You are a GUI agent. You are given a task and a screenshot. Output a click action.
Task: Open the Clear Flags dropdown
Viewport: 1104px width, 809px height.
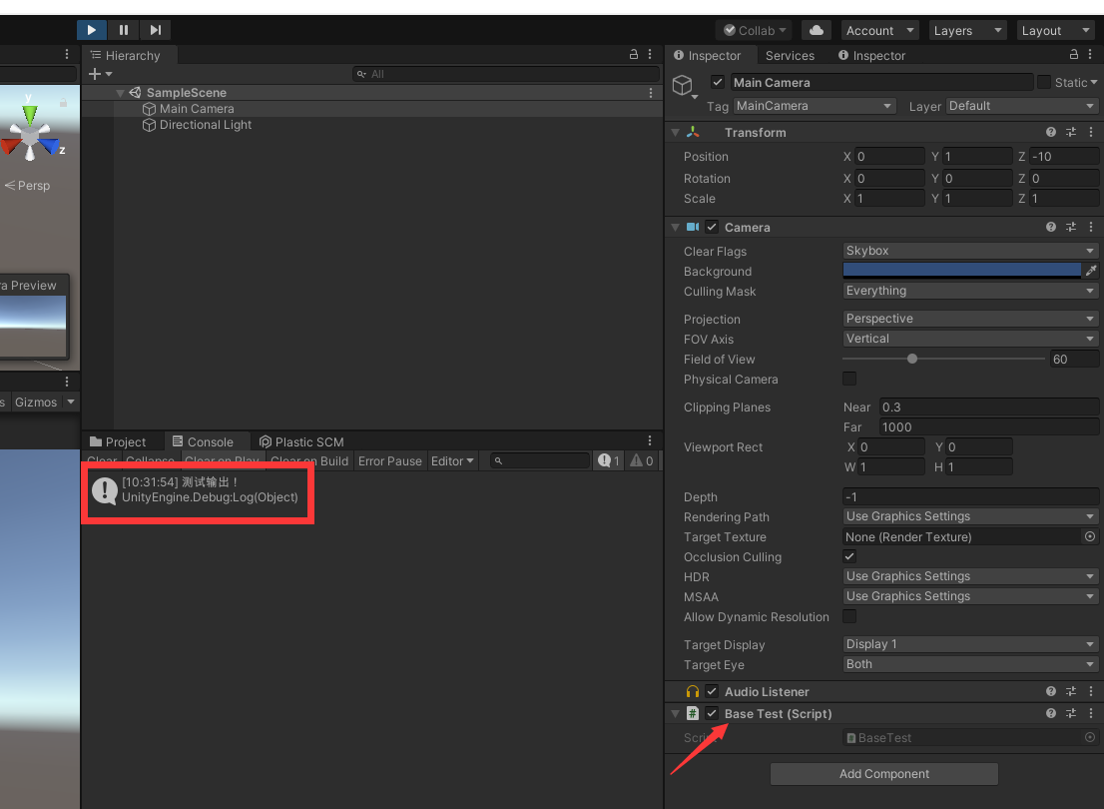pyautogui.click(x=970, y=251)
